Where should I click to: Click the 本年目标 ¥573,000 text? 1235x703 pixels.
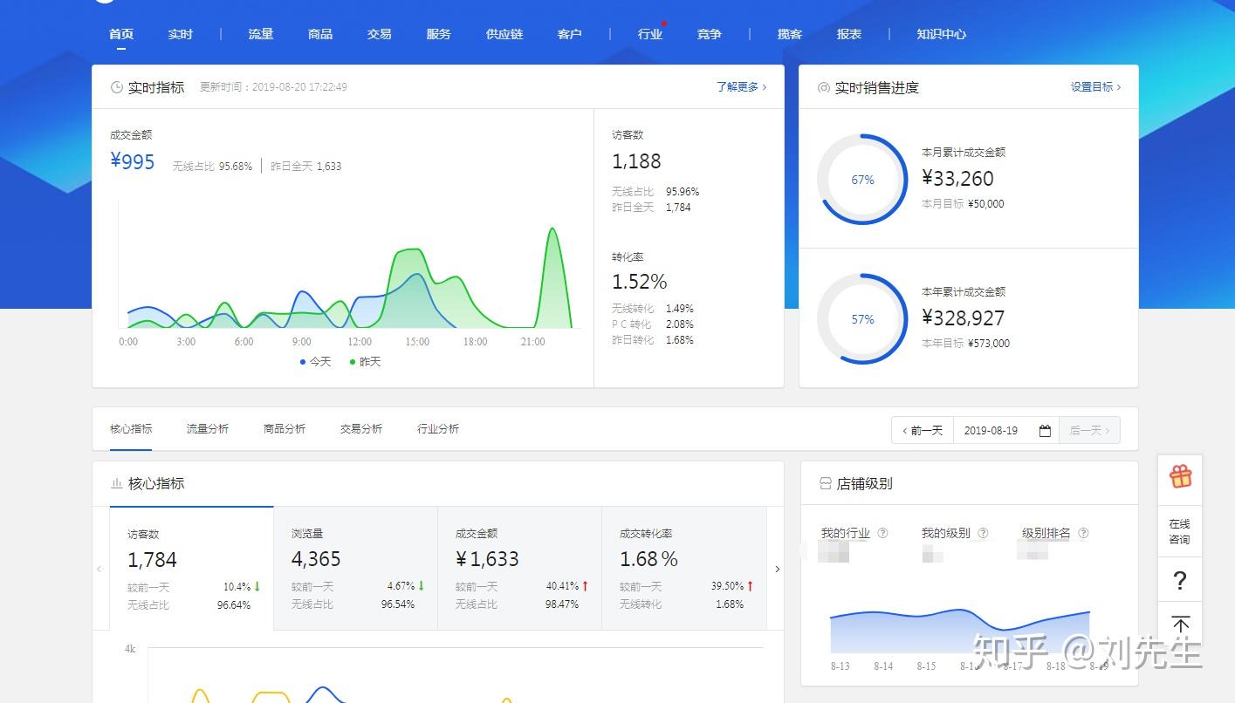[965, 344]
